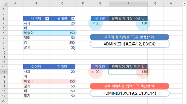The height and width of the screenshot is (104, 187).
Task: Click the 셀에 데이터를 입력하고 계산한 예 label
Action: coord(130,86)
